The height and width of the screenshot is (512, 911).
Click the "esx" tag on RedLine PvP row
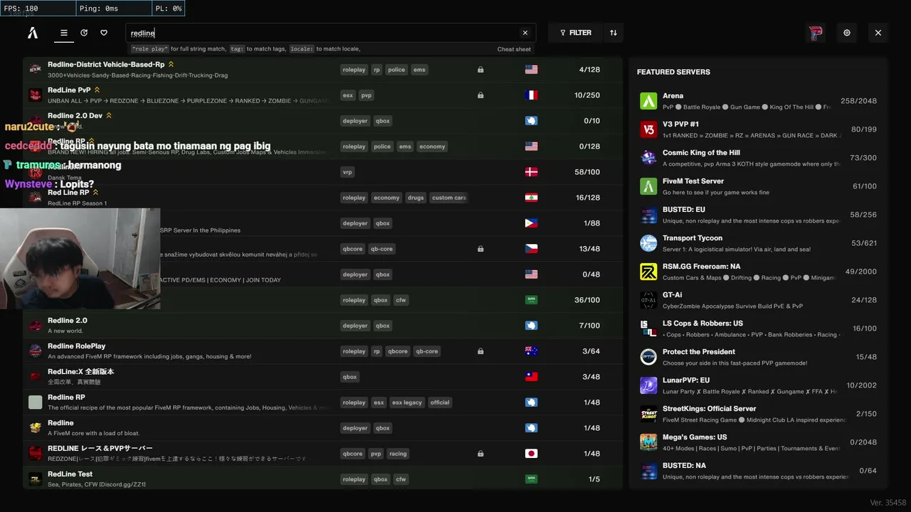348,95
